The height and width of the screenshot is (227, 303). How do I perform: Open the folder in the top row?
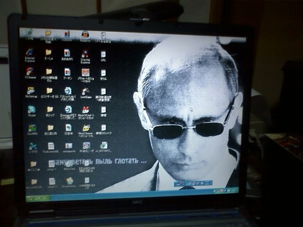[x=48, y=36]
